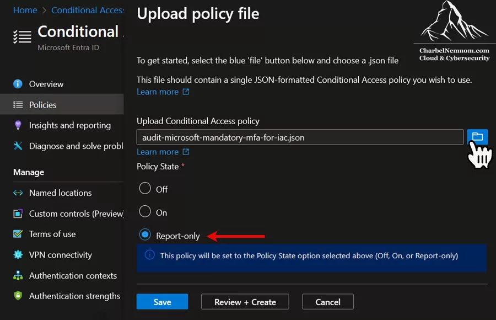
Task: Open Learn more link under the JSON description
Action: [x=158, y=92]
